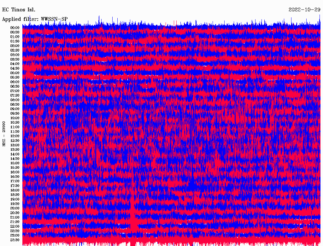Select the 16:00 time label
This screenshot has height=246, width=323.
15,172
